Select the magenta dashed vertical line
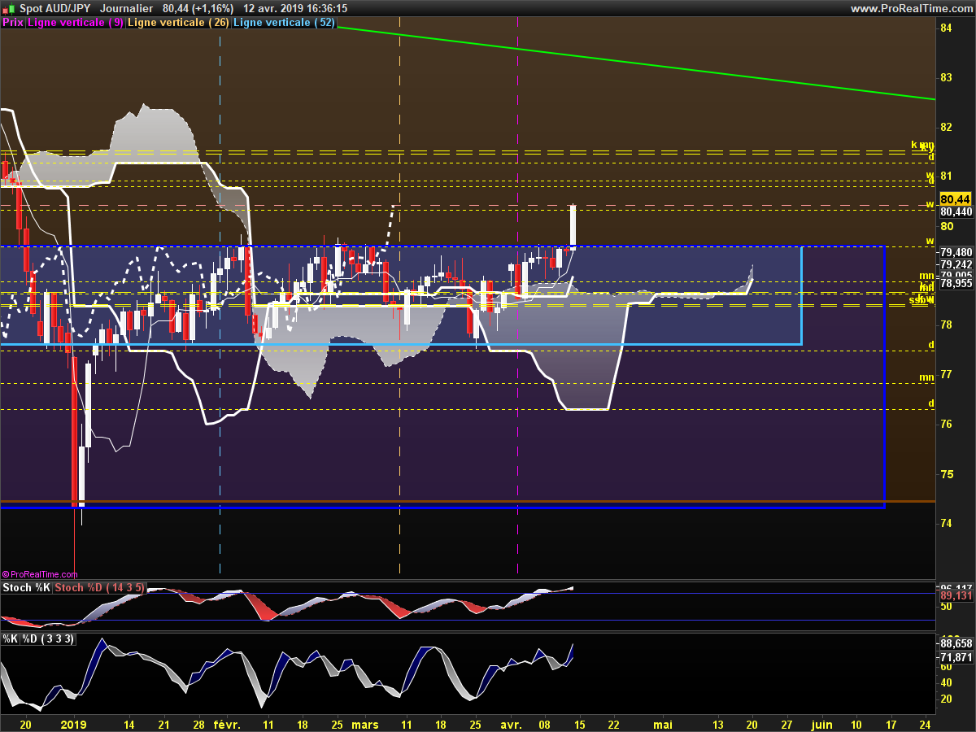The height and width of the screenshot is (732, 976). coord(518,297)
